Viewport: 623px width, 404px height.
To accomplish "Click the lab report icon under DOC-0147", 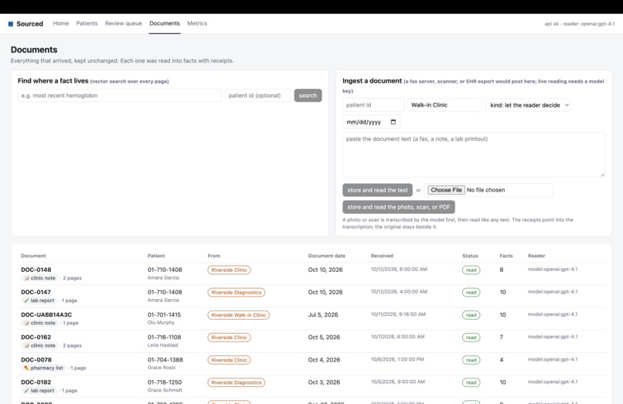I will [x=26, y=300].
